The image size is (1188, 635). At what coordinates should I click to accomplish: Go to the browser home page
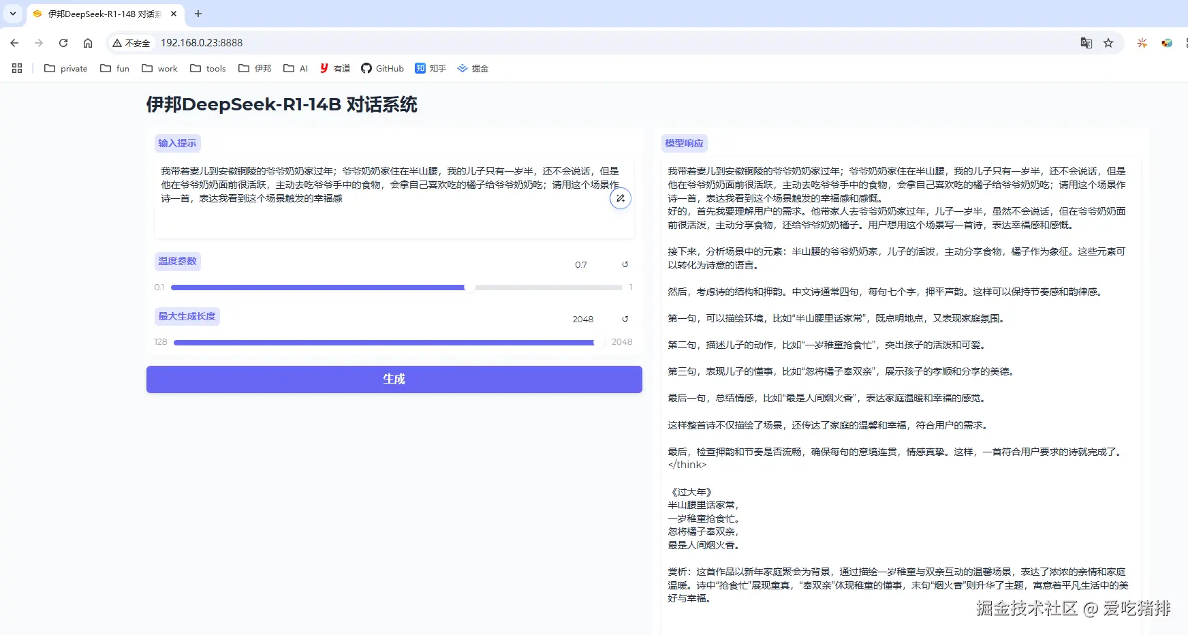(x=88, y=43)
